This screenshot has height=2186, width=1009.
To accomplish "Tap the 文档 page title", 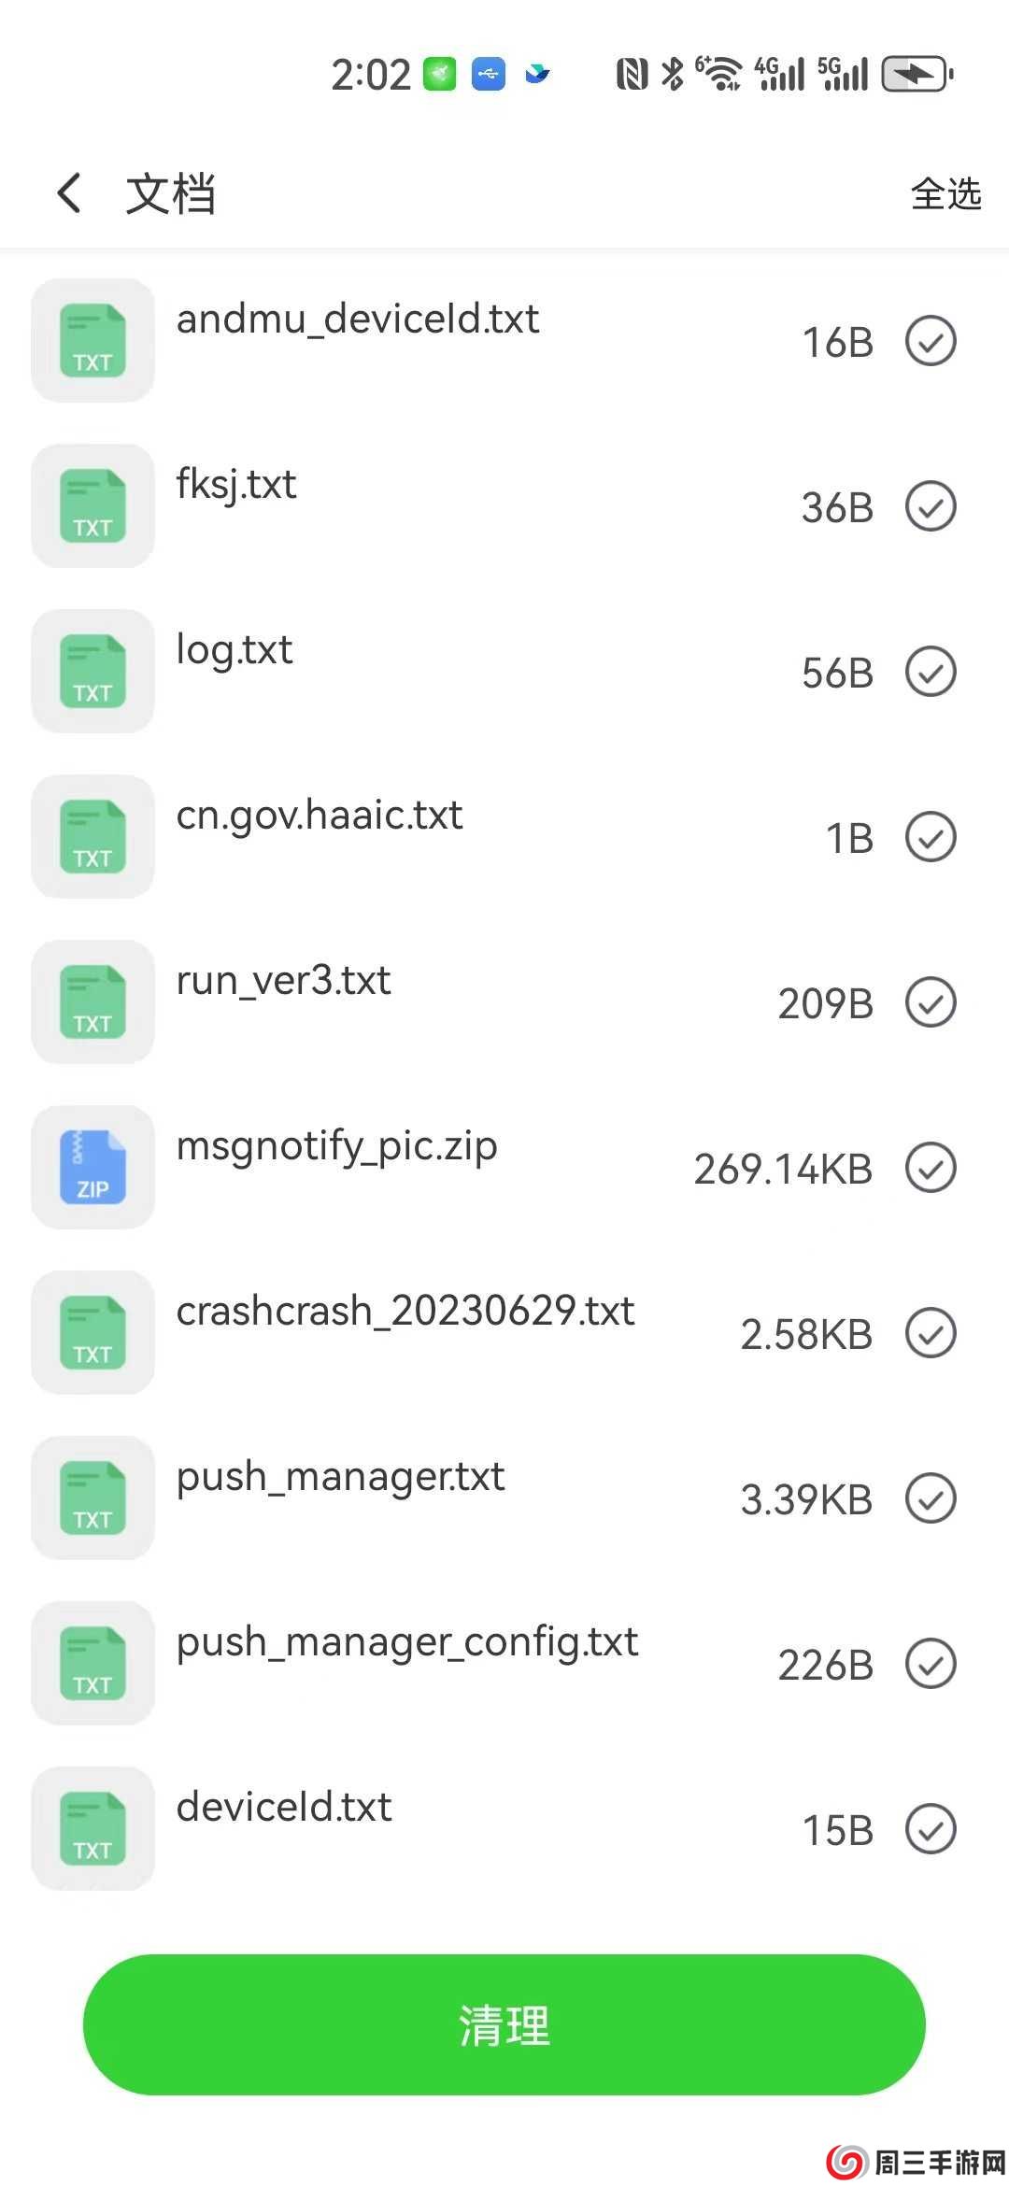I will click(171, 194).
